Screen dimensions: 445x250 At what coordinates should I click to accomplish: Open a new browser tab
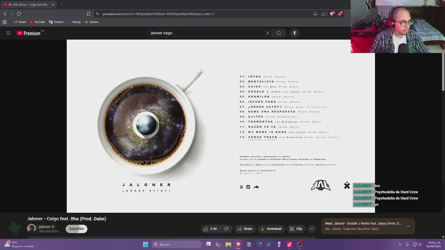click(x=62, y=5)
